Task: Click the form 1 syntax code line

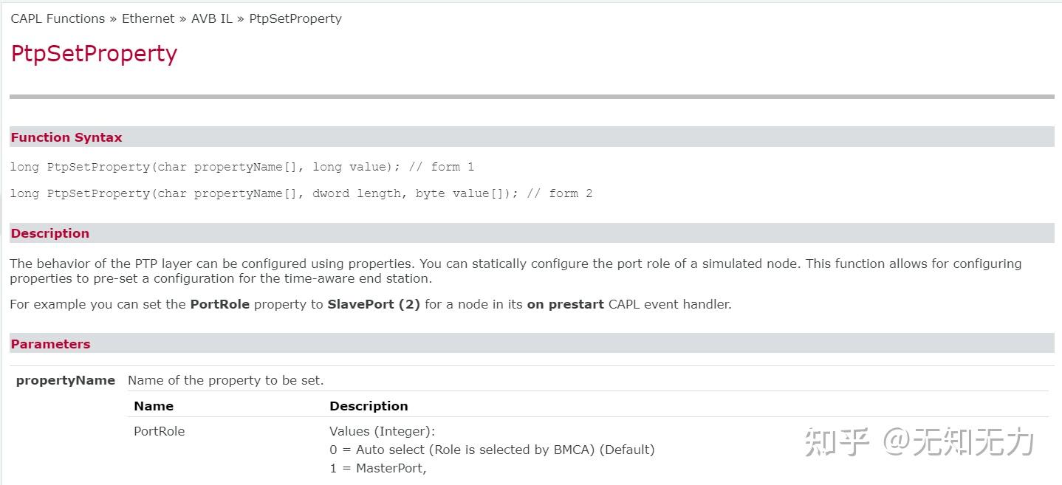Action: point(241,167)
